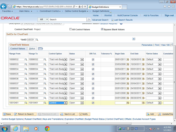Open Internet Explorer from the taskbar

tap(15, 128)
